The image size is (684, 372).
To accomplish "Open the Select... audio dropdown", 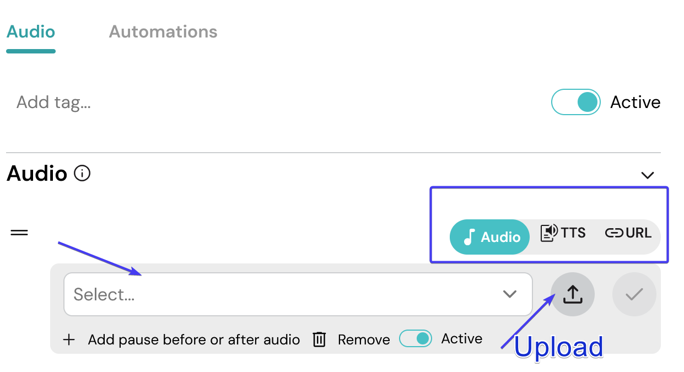I will [x=298, y=294].
